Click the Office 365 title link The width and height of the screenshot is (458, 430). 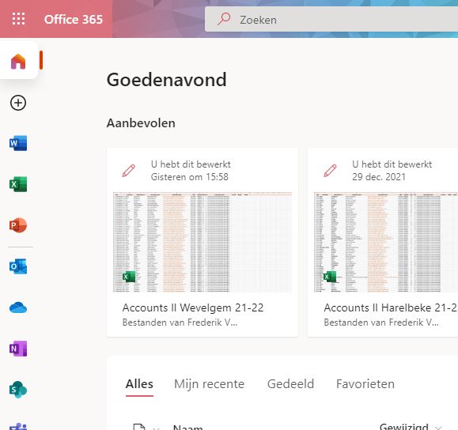coord(74,19)
